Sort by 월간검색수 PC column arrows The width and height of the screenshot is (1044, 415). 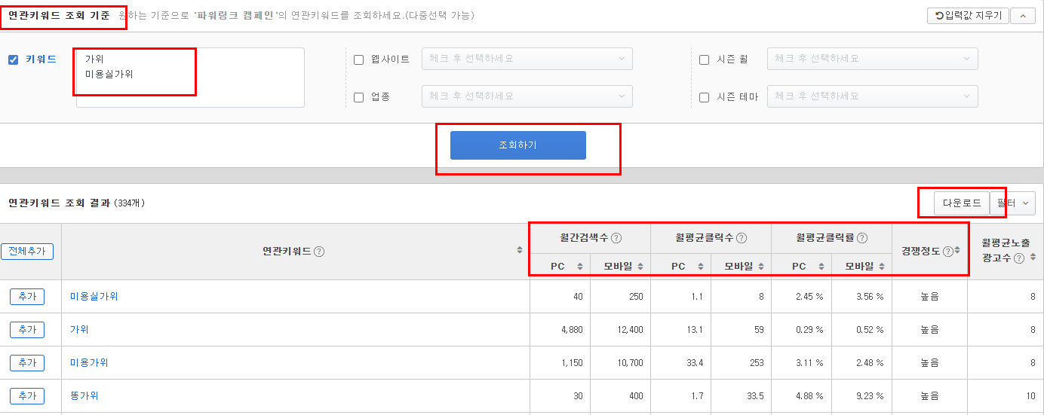coord(580,266)
